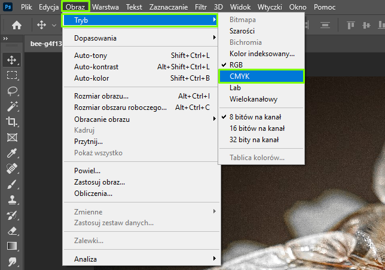Expand the collapsed toolbar double-arrow
The image size is (385, 270).
click(5, 38)
